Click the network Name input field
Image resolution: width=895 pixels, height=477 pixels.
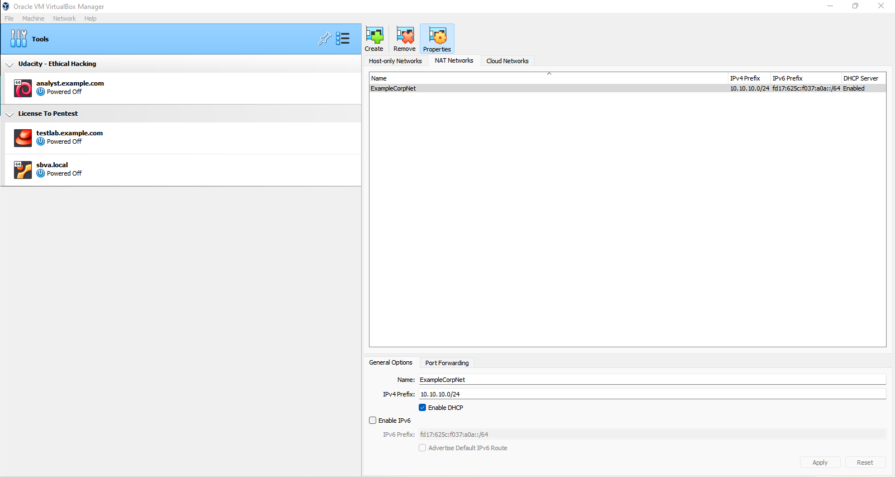coord(652,380)
